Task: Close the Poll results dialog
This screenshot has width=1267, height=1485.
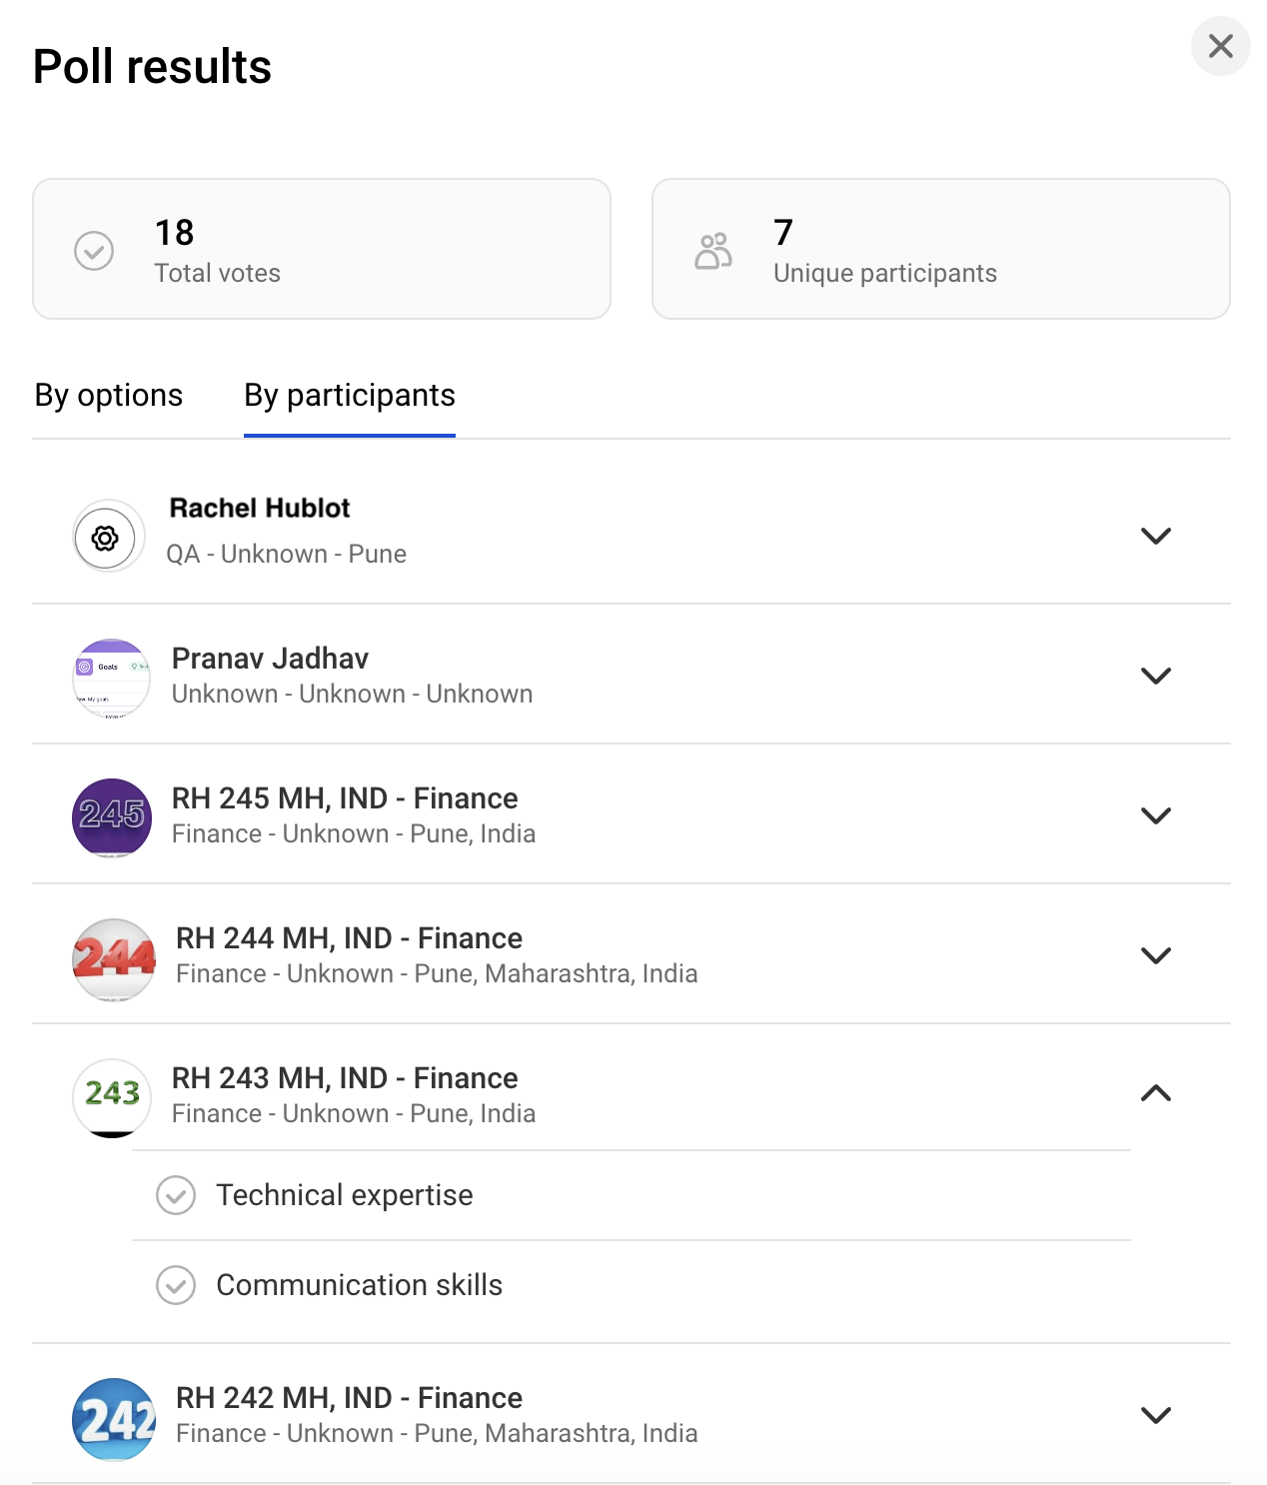Action: pyautogui.click(x=1220, y=46)
